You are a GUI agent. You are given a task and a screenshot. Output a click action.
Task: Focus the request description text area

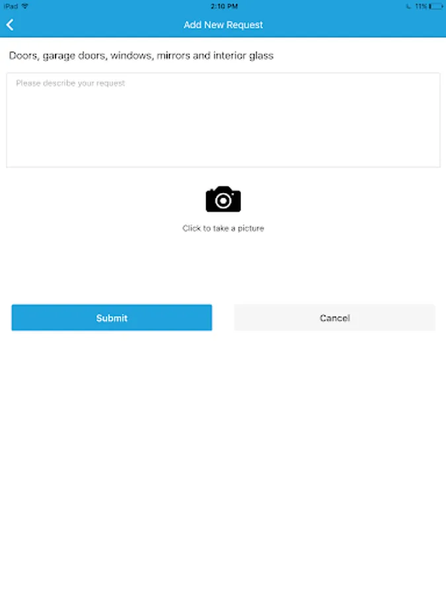pos(223,120)
